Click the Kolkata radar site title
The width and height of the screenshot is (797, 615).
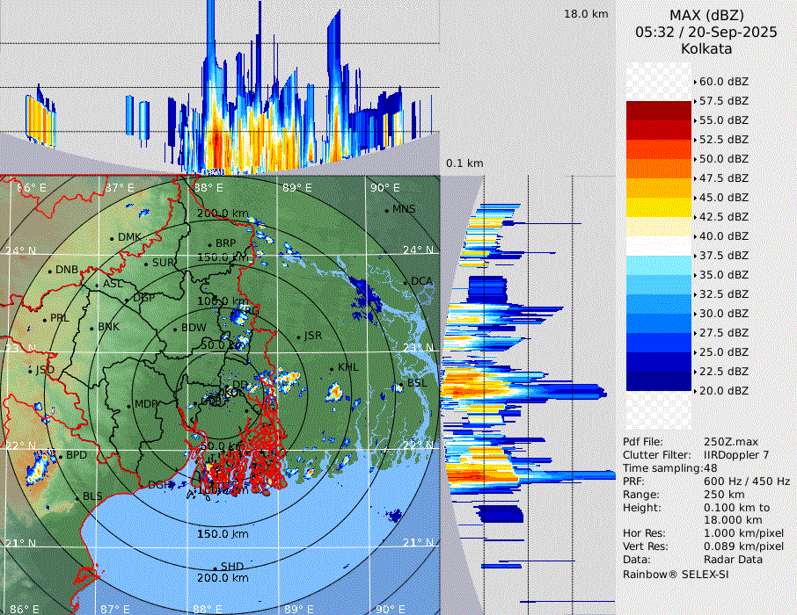pyautogui.click(x=706, y=49)
